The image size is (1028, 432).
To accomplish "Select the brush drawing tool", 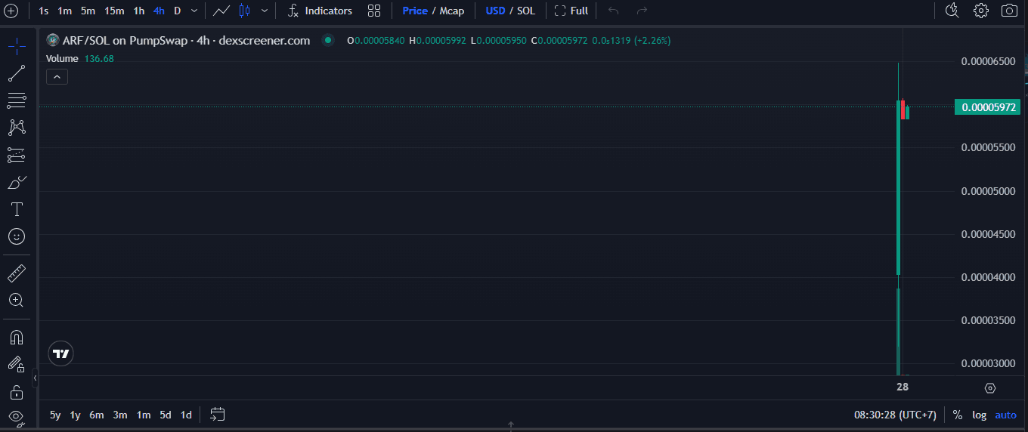I will point(17,182).
